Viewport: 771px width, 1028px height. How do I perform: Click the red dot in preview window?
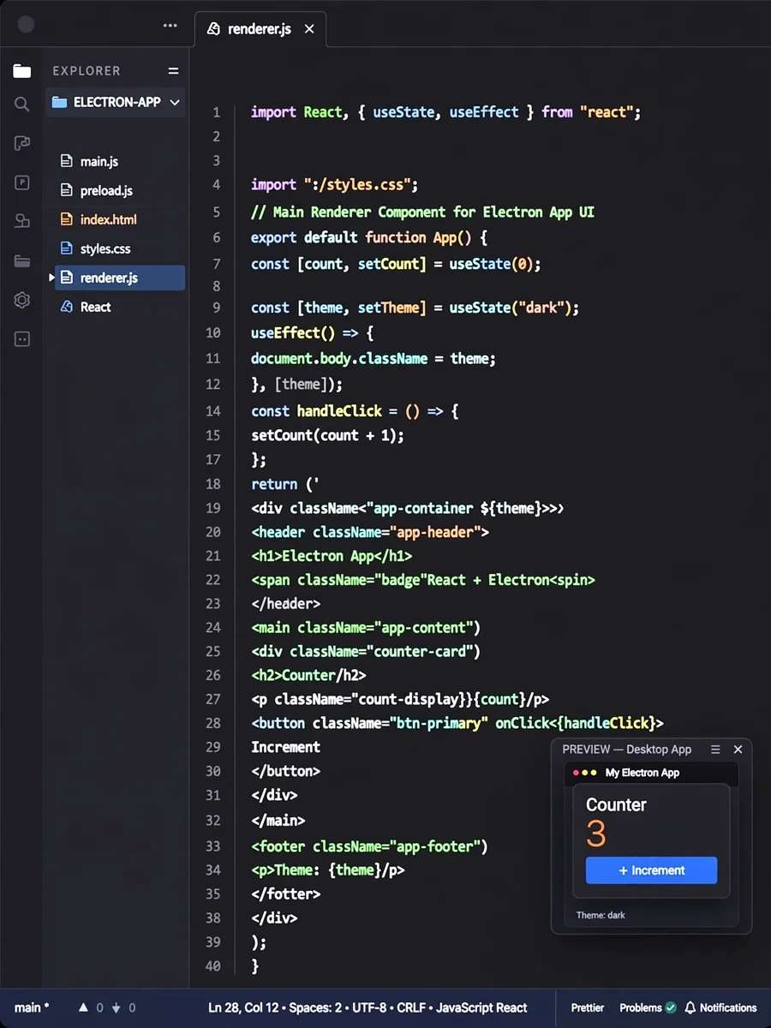(x=577, y=773)
